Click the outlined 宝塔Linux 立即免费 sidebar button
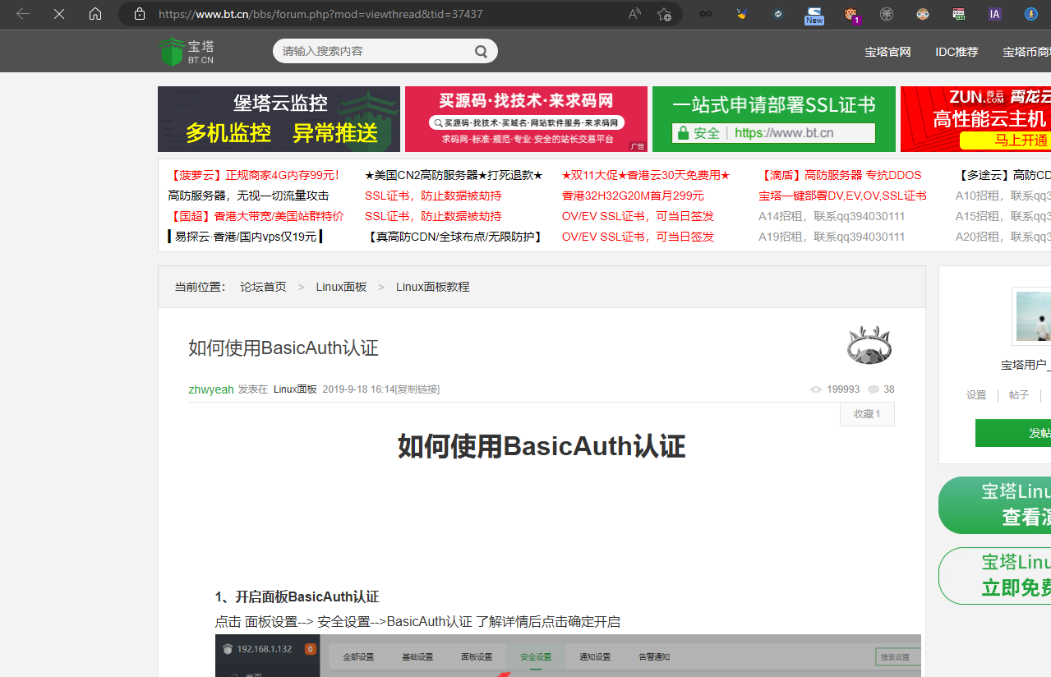The image size is (1051, 677). (x=995, y=576)
